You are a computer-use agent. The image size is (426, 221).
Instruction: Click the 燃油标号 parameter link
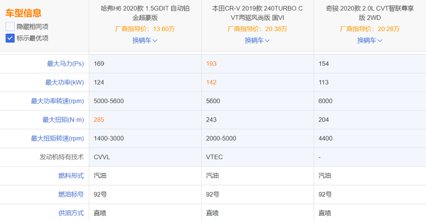click(71, 195)
